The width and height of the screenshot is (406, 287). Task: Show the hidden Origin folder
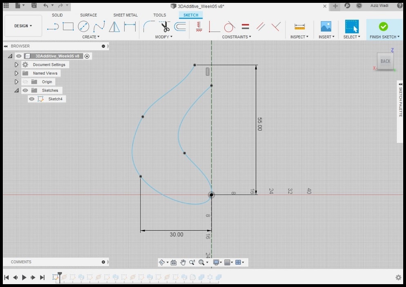(x=25, y=82)
